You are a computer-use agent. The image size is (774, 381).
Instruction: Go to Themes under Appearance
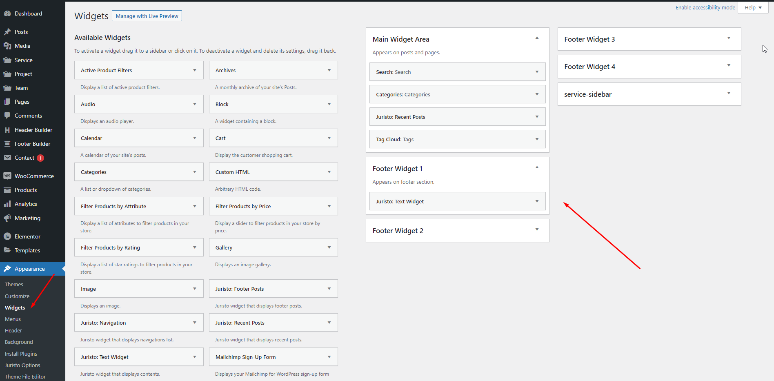[14, 284]
